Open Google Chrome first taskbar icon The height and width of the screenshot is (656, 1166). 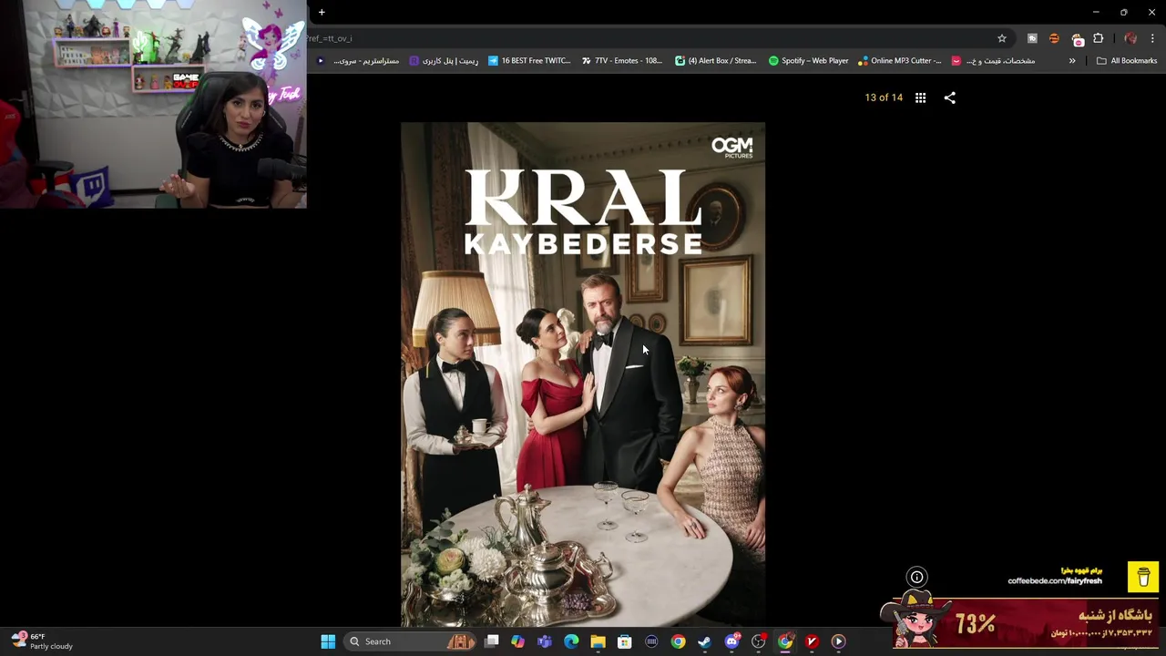pos(679,641)
